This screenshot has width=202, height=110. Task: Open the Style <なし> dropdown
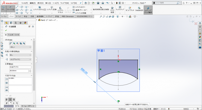[x=20, y=47]
